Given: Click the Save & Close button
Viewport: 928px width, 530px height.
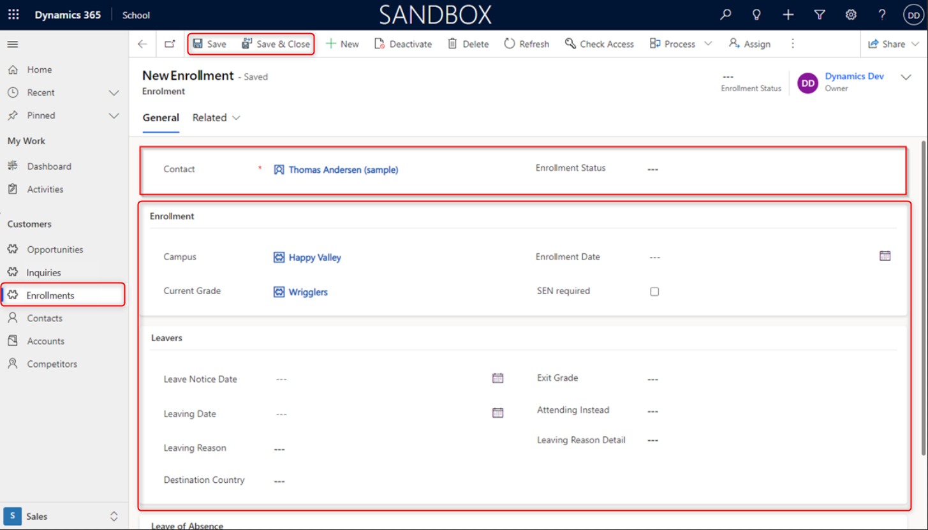Looking at the screenshot, I should pyautogui.click(x=276, y=44).
